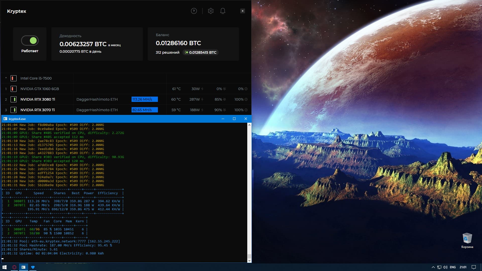
Task: Click the 0.00020775 BTC в день value
Action: [80, 51]
